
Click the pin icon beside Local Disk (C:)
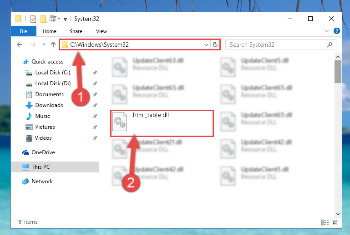point(95,73)
